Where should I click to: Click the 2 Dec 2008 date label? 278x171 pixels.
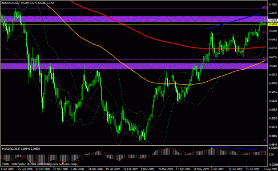coord(77,169)
